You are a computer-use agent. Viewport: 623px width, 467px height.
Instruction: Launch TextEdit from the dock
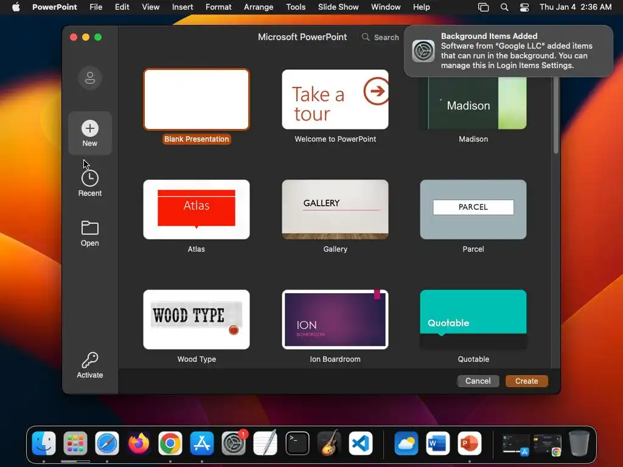pyautogui.click(x=265, y=443)
